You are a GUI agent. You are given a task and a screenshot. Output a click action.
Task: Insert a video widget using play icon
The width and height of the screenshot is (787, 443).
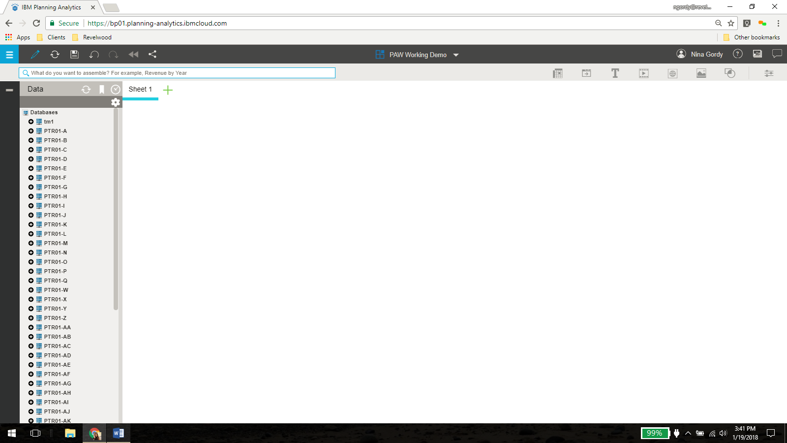click(643, 73)
